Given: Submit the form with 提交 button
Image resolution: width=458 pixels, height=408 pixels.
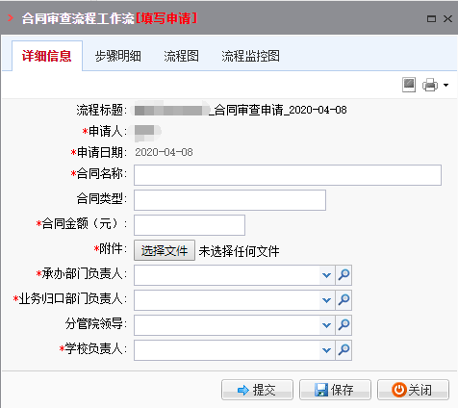Looking at the screenshot, I should [x=257, y=390].
